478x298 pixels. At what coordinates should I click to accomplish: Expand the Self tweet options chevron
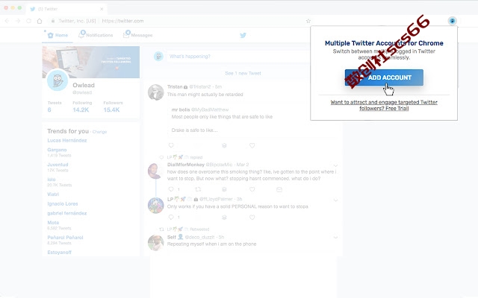(x=335, y=238)
